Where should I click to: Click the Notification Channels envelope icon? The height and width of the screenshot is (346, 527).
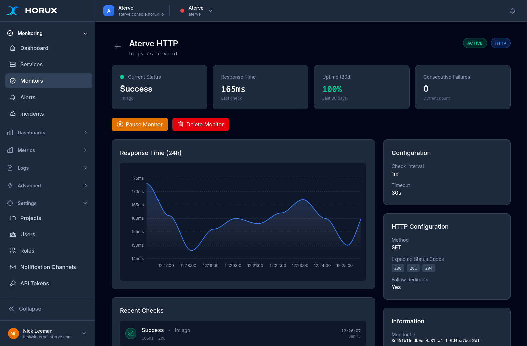[x=13, y=267]
